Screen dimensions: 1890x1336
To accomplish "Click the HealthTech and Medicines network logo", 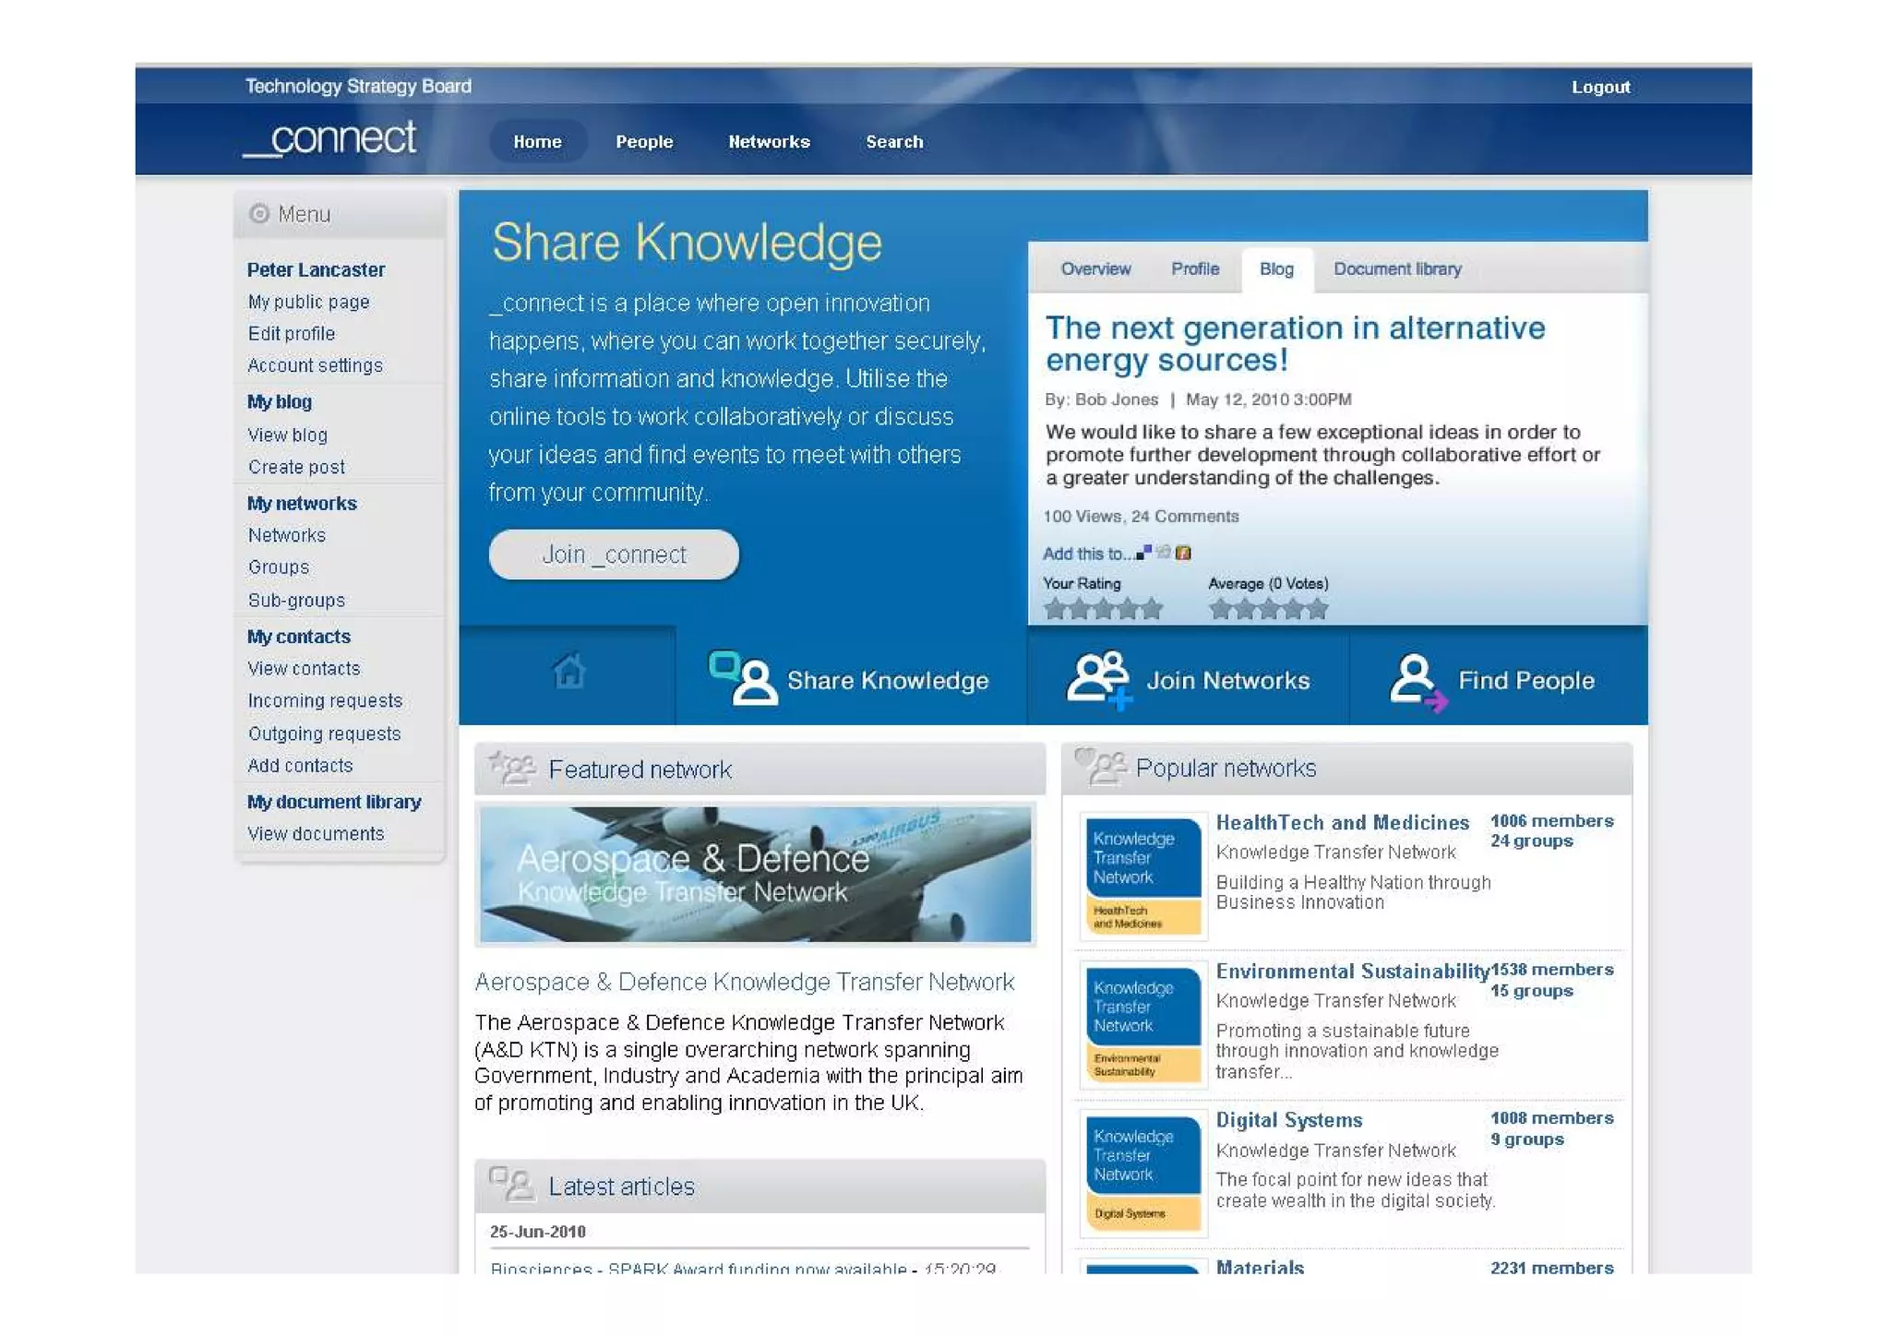I will pyautogui.click(x=1142, y=875).
